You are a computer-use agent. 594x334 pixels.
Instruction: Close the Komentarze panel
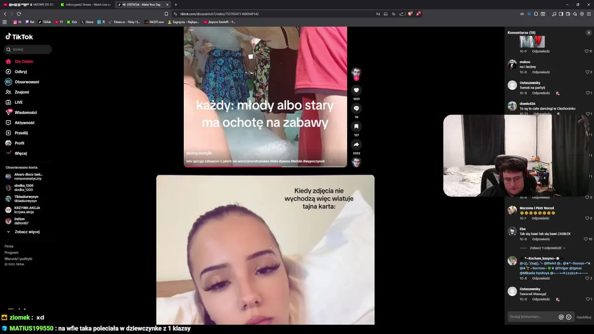pyautogui.click(x=589, y=32)
